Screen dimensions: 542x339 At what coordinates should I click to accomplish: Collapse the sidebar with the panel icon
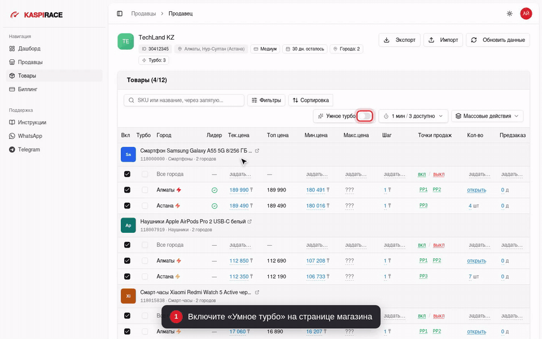[x=120, y=14]
